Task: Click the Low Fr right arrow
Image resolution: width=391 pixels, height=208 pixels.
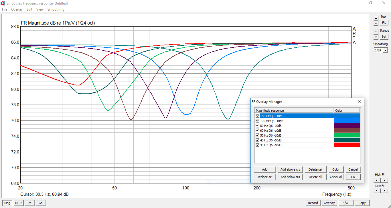Action: (x=384, y=191)
